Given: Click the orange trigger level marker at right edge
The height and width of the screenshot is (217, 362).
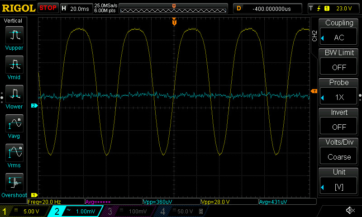Looking at the screenshot, I should pyautogui.click(x=314, y=91).
